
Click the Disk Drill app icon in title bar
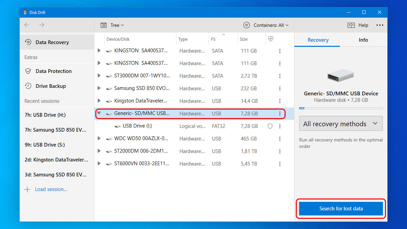[25, 13]
